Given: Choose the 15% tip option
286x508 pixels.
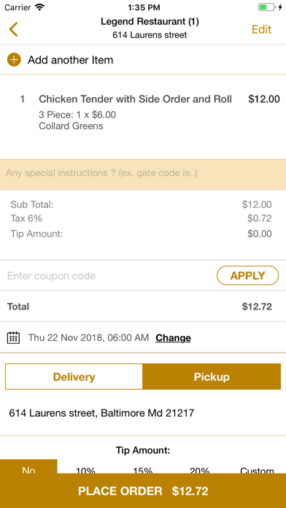Looking at the screenshot, I should coord(143,469).
